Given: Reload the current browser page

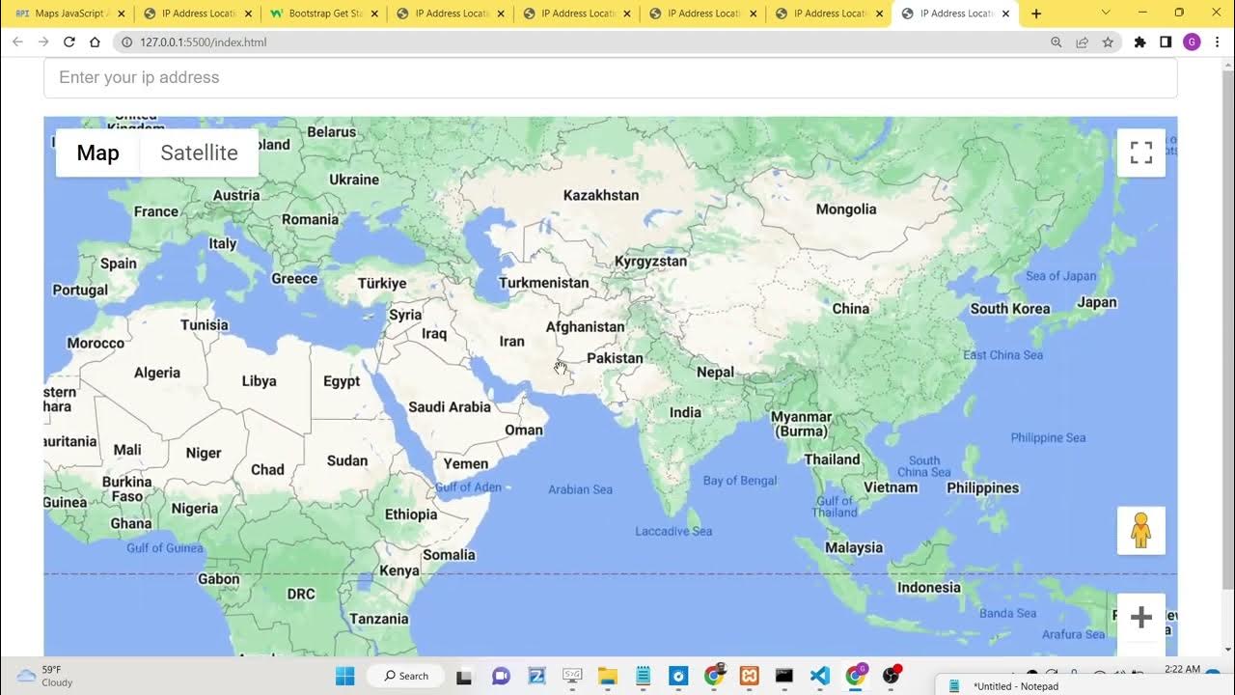Looking at the screenshot, I should pyautogui.click(x=69, y=42).
